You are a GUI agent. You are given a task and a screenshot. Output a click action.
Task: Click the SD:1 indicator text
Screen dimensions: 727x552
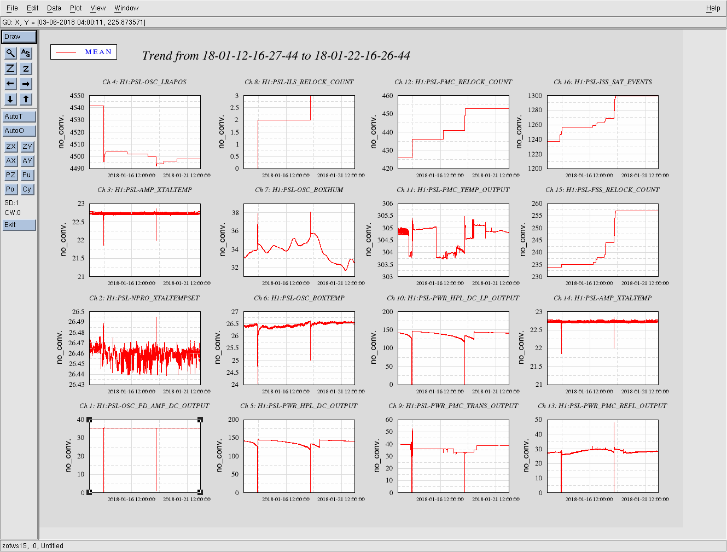click(11, 203)
